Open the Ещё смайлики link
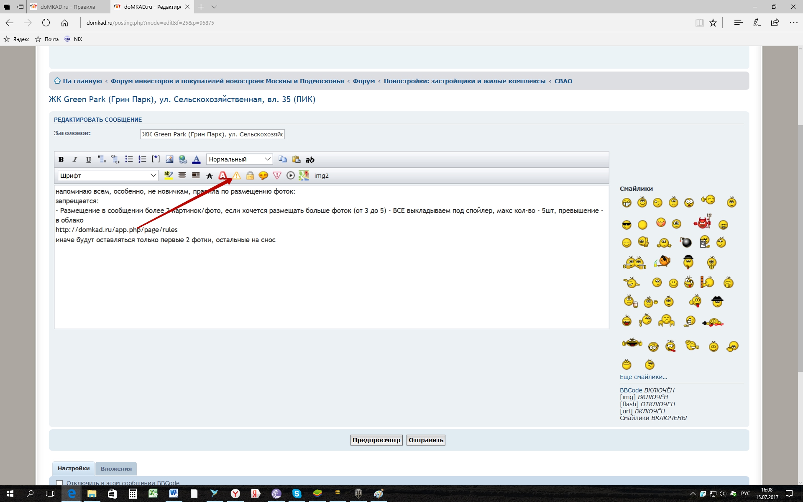 coord(643,377)
